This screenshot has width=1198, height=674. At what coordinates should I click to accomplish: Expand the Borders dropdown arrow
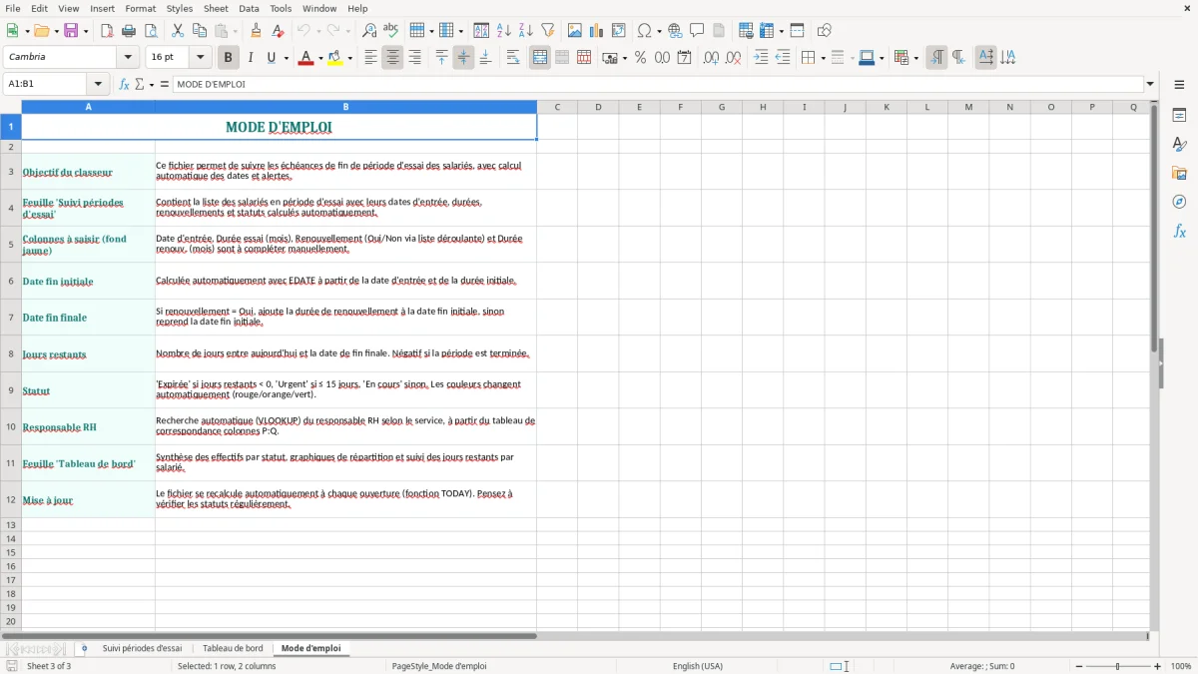point(823,58)
